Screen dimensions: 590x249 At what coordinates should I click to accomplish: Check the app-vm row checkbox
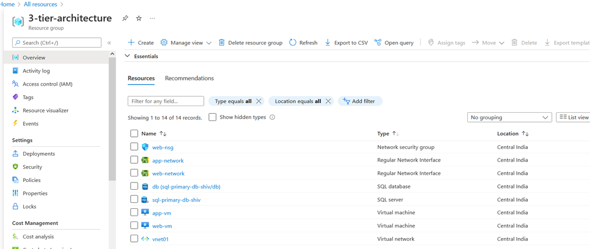(x=134, y=213)
